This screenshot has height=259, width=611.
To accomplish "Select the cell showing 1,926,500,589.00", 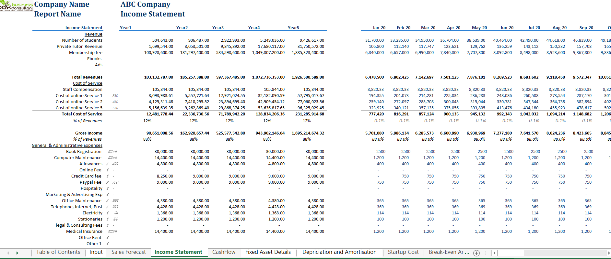I will pyautogui.click(x=308, y=77).
